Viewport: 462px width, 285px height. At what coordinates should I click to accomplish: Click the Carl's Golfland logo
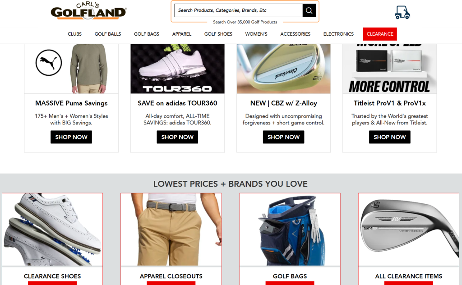click(88, 11)
